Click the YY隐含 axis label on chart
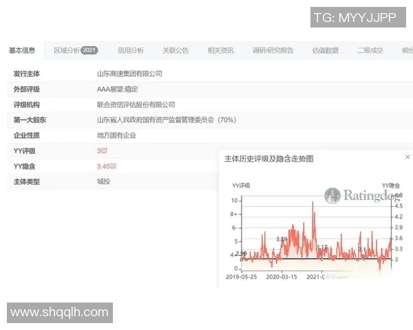This screenshot has height=330, width=413. (391, 186)
